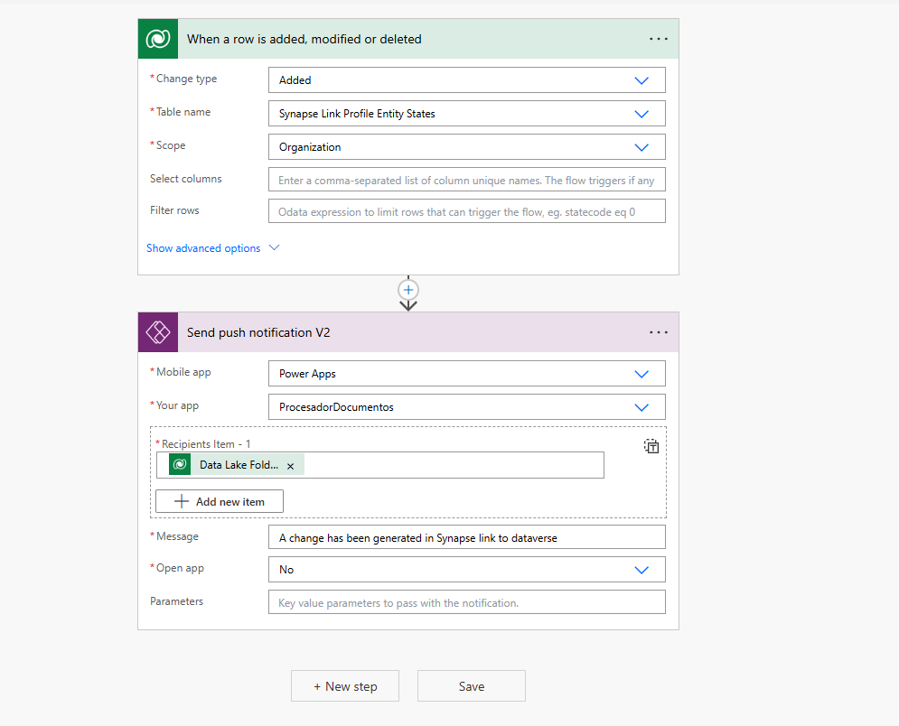
Task: Click the Power Apps notification connector icon
Action: [157, 331]
